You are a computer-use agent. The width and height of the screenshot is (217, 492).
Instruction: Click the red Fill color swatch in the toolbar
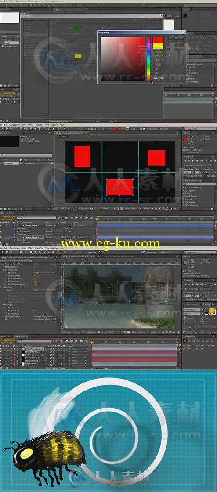(x=115, y=129)
